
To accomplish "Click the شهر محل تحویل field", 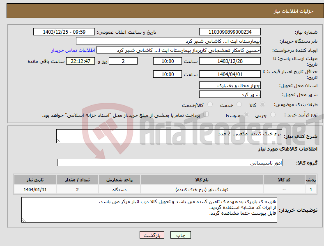I will (x=230, y=95).
